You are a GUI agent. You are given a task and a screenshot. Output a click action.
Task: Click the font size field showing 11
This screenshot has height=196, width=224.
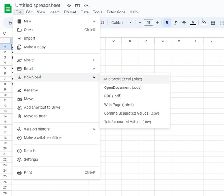click(x=149, y=22)
